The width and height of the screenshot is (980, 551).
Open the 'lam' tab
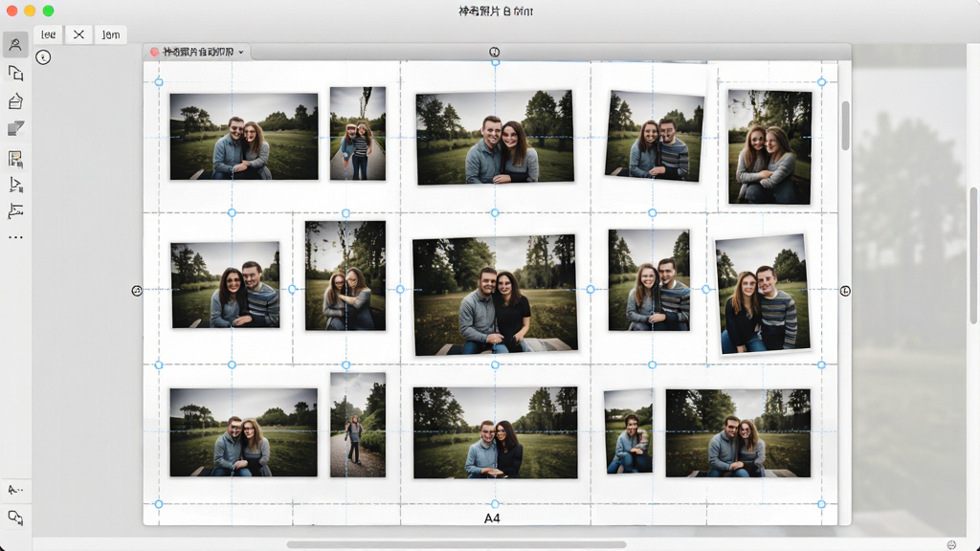pyautogui.click(x=111, y=35)
